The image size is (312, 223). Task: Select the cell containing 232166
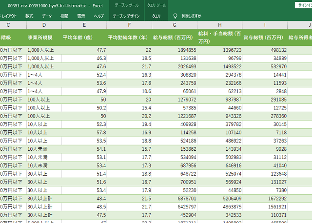pos(220,83)
